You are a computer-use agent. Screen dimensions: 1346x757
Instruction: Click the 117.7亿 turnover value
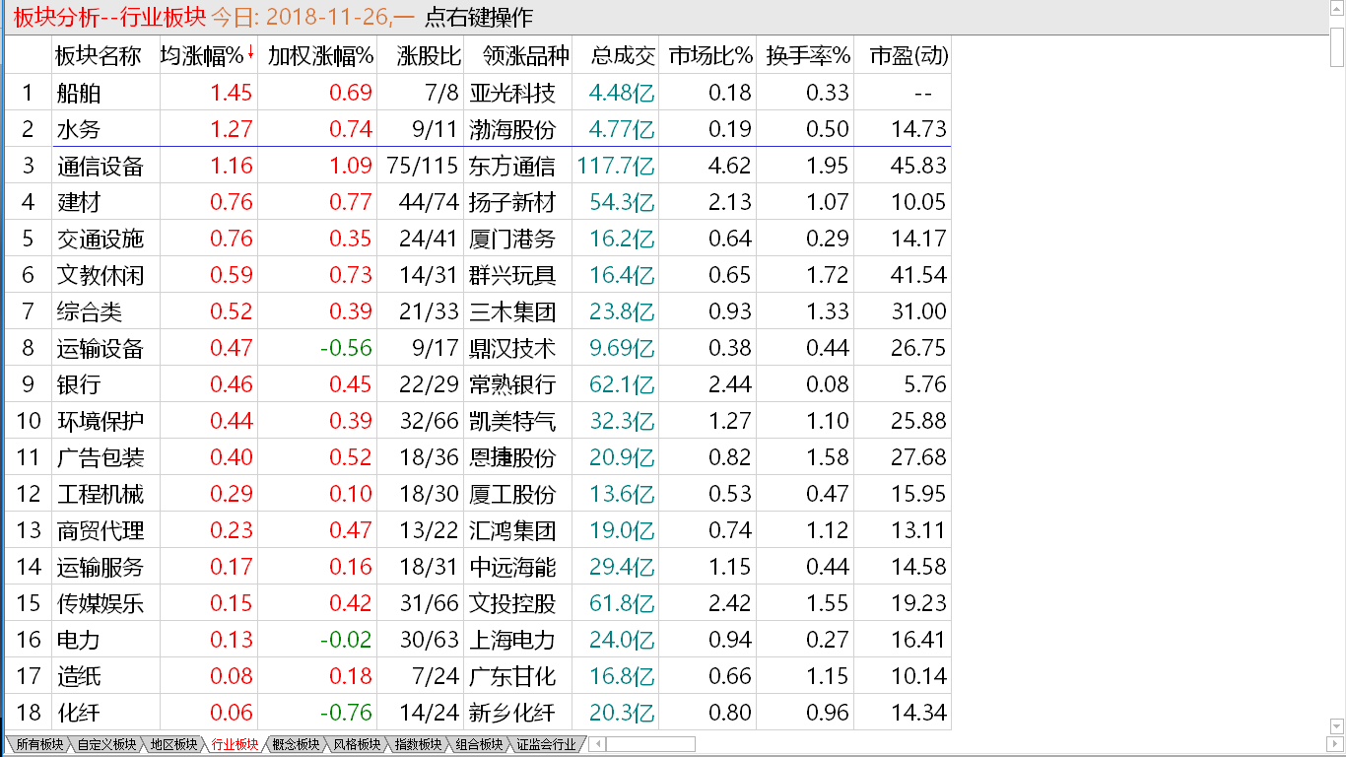click(x=616, y=166)
